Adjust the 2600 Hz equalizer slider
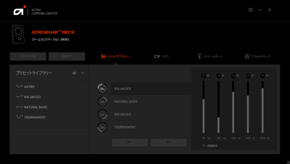The height and width of the screenshot is (164, 290). (248, 107)
